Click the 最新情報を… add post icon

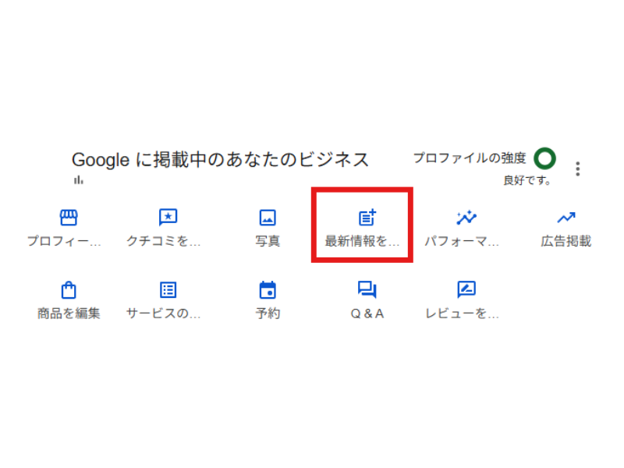coord(367,218)
